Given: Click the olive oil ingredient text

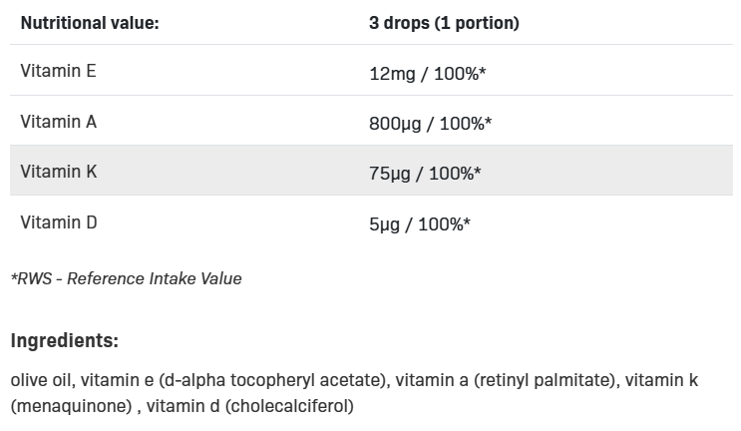Looking at the screenshot, I should [41, 380].
